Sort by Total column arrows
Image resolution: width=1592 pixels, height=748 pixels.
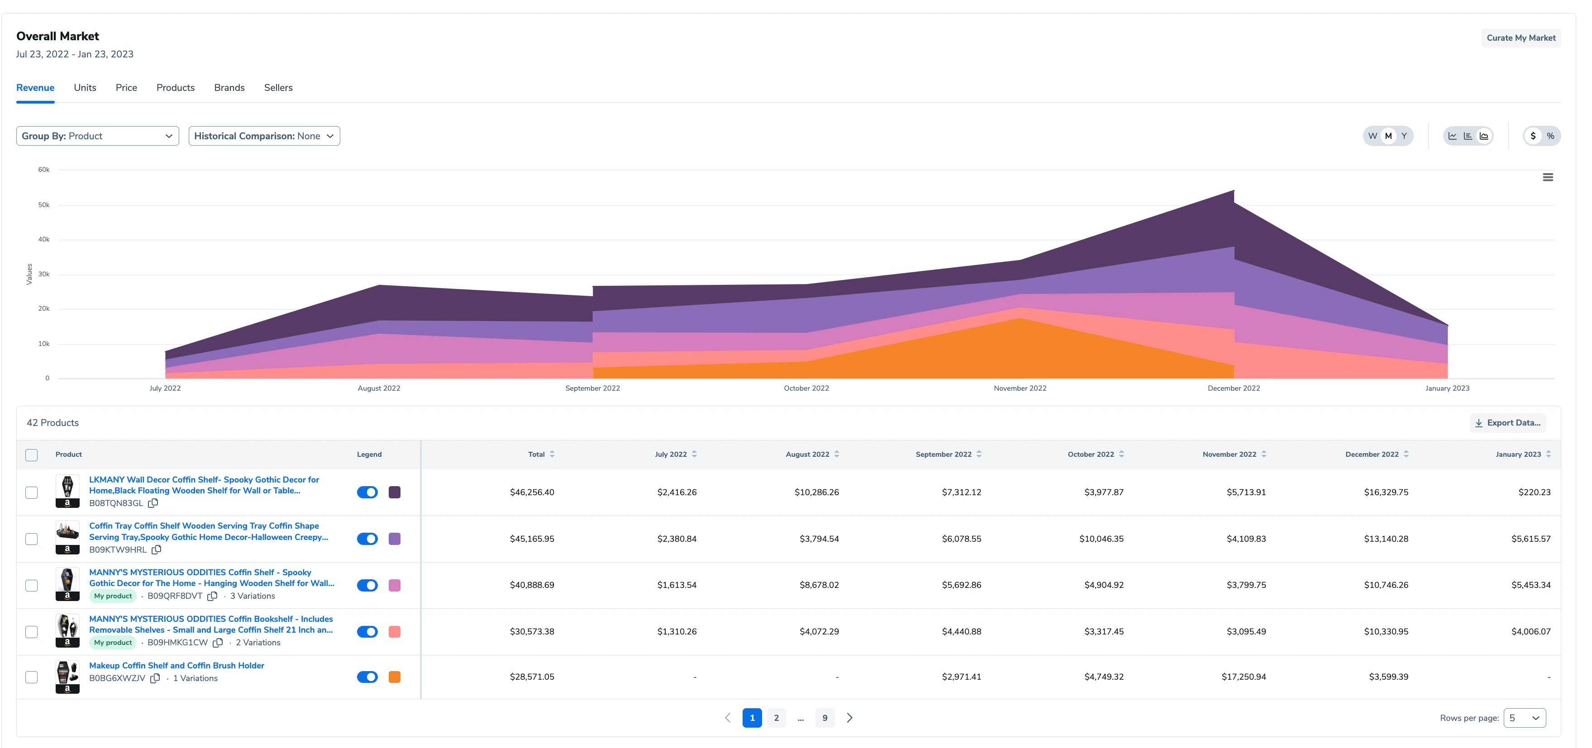pyautogui.click(x=552, y=454)
